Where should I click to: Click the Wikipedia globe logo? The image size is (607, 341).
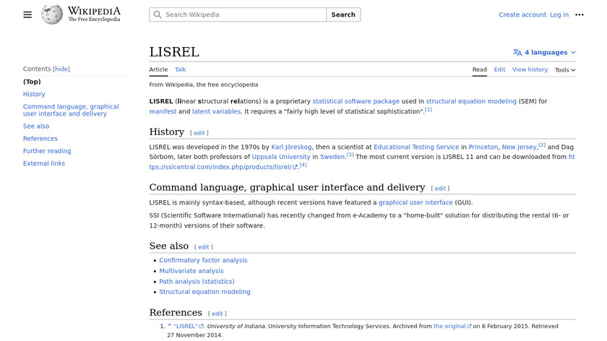(x=52, y=14)
